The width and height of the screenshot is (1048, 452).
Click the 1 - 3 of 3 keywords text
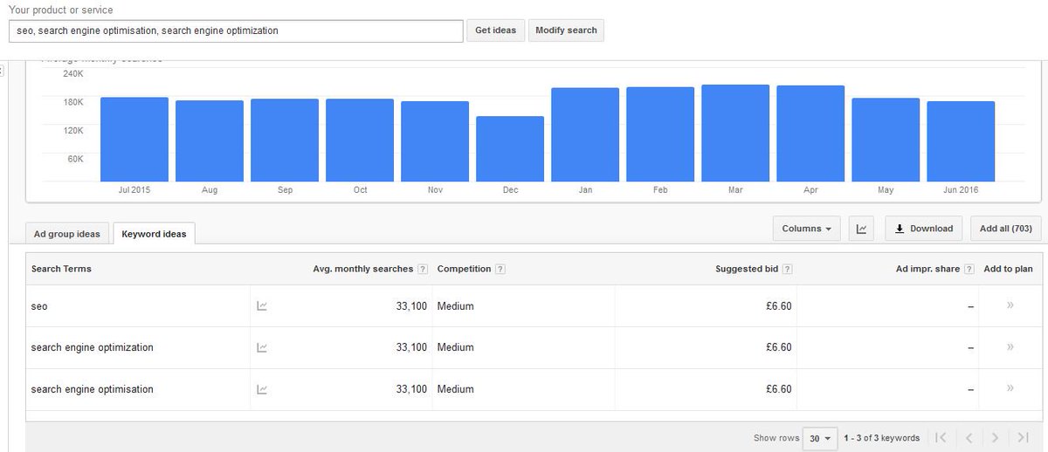(x=882, y=438)
